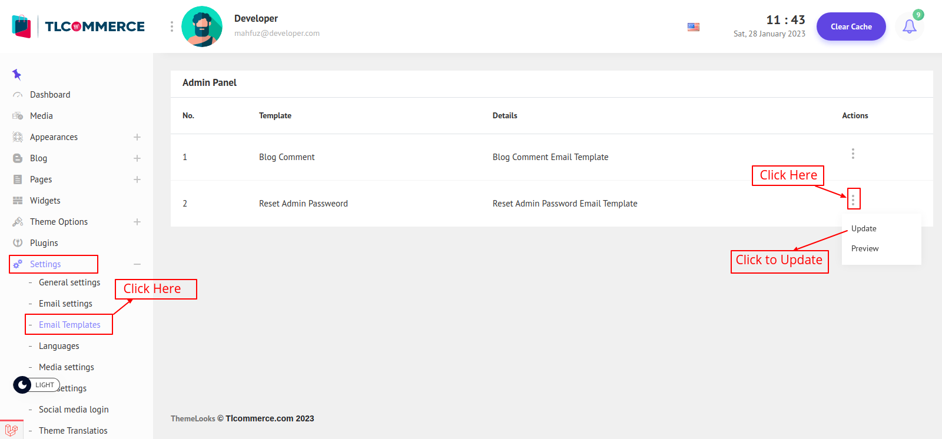Open the developer profile avatar
This screenshot has width=942, height=439.
click(202, 26)
